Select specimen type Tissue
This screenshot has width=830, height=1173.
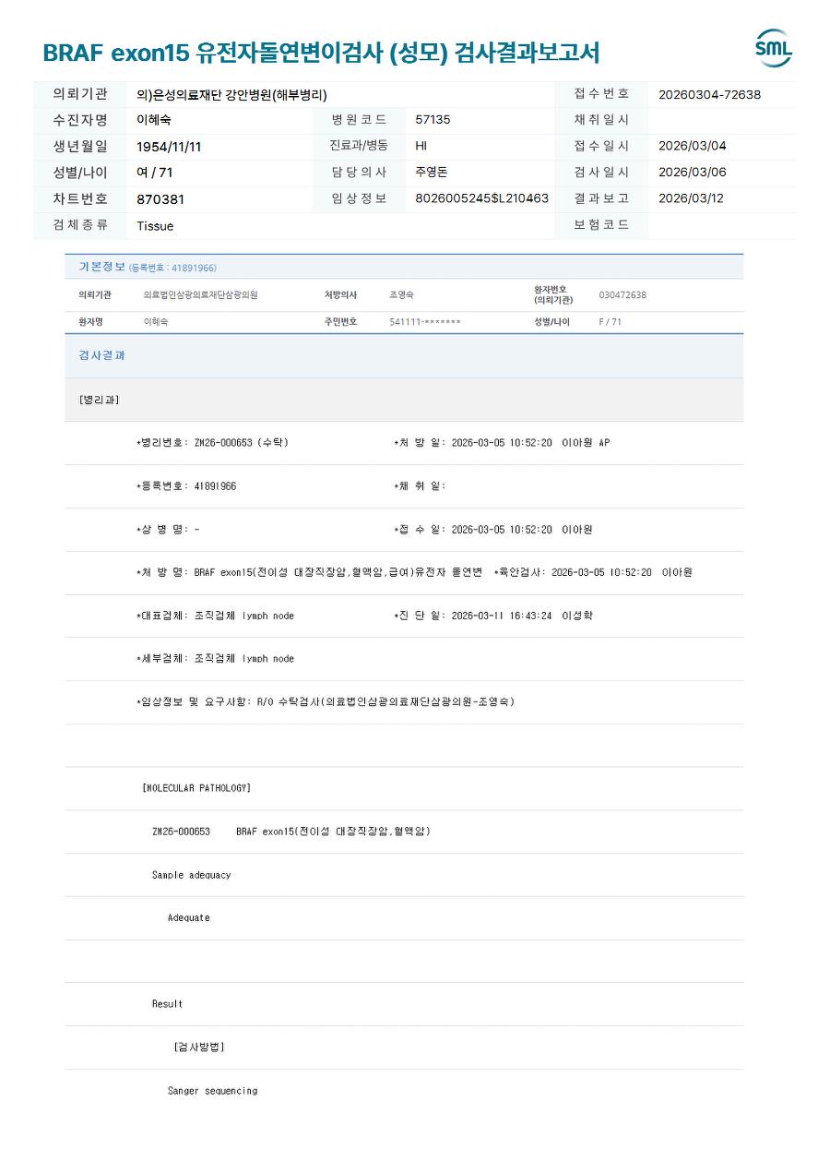tap(155, 226)
